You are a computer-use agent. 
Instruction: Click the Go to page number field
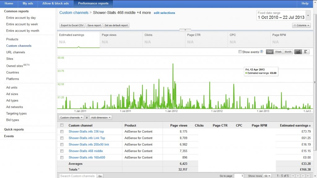(239, 176)
